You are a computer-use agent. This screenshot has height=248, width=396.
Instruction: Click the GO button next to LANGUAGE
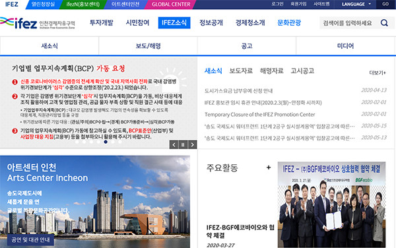click(385, 5)
